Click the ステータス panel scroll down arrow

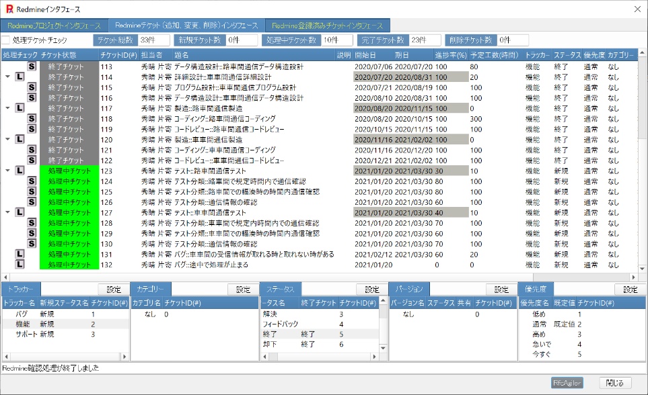coord(383,347)
